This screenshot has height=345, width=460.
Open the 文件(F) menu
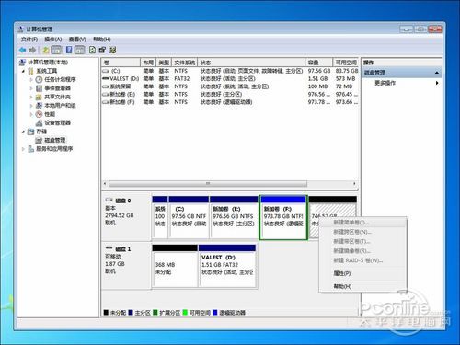[x=29, y=40]
